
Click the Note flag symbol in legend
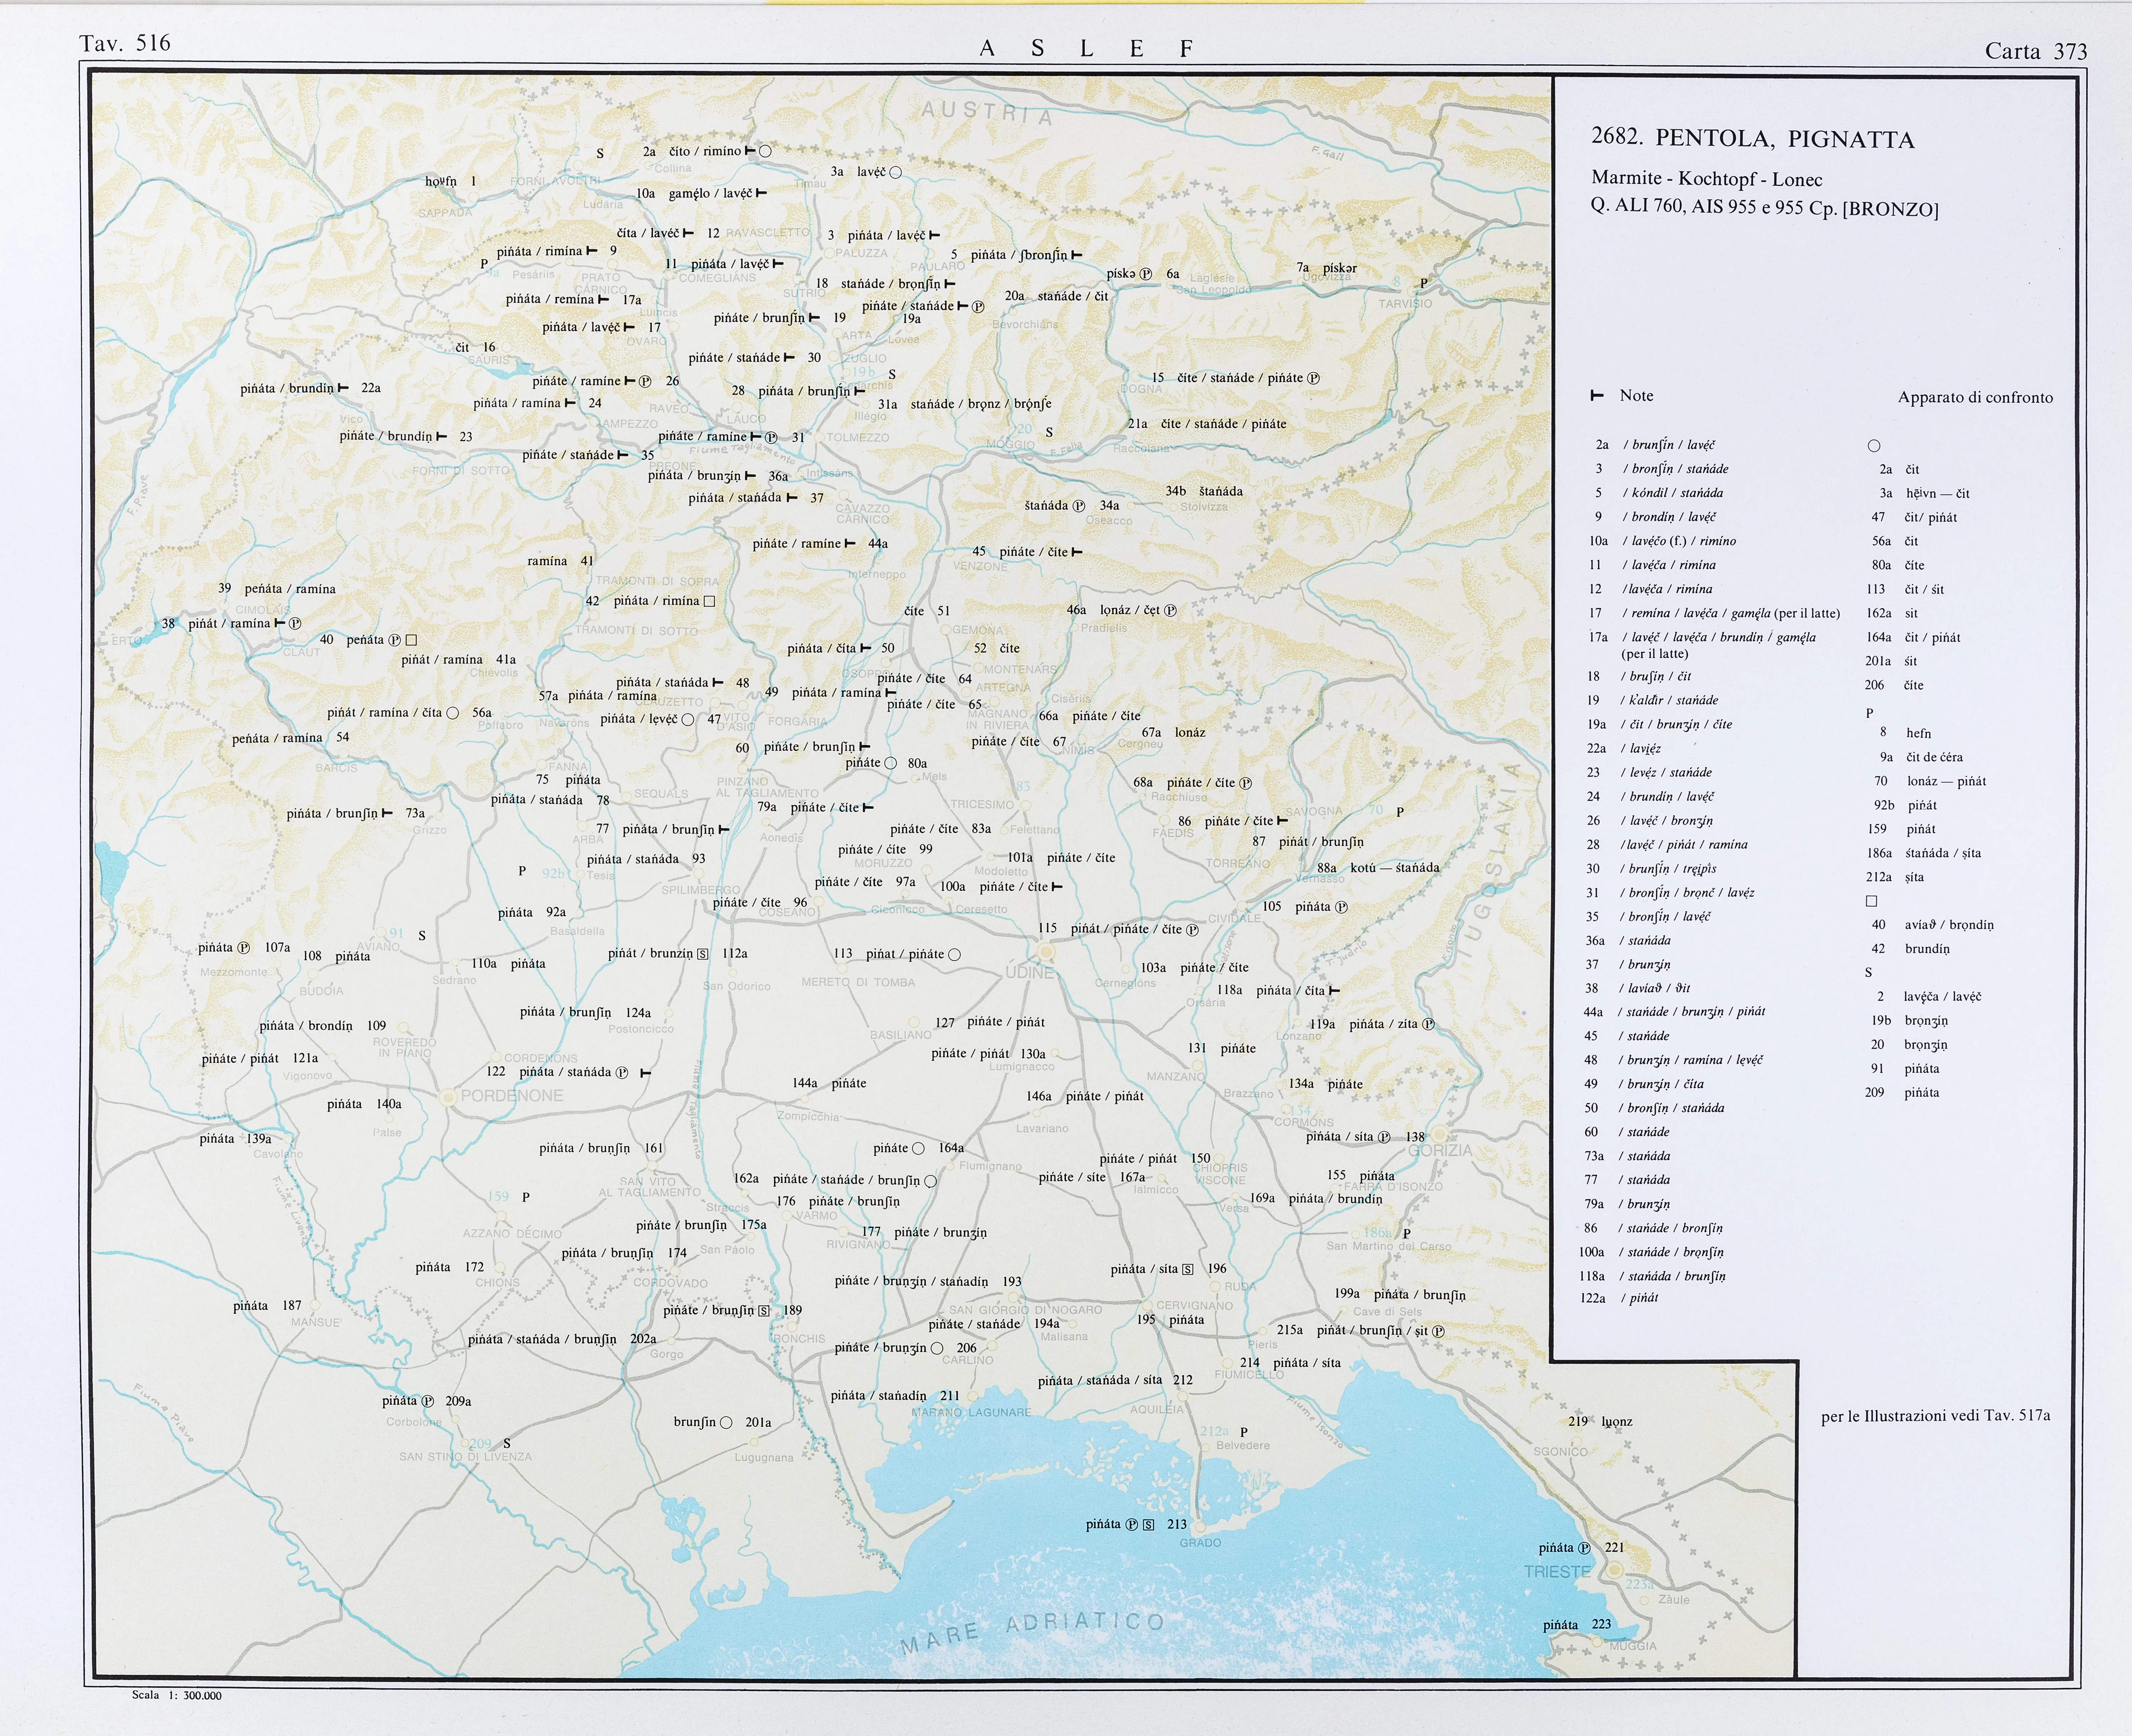(1597, 396)
